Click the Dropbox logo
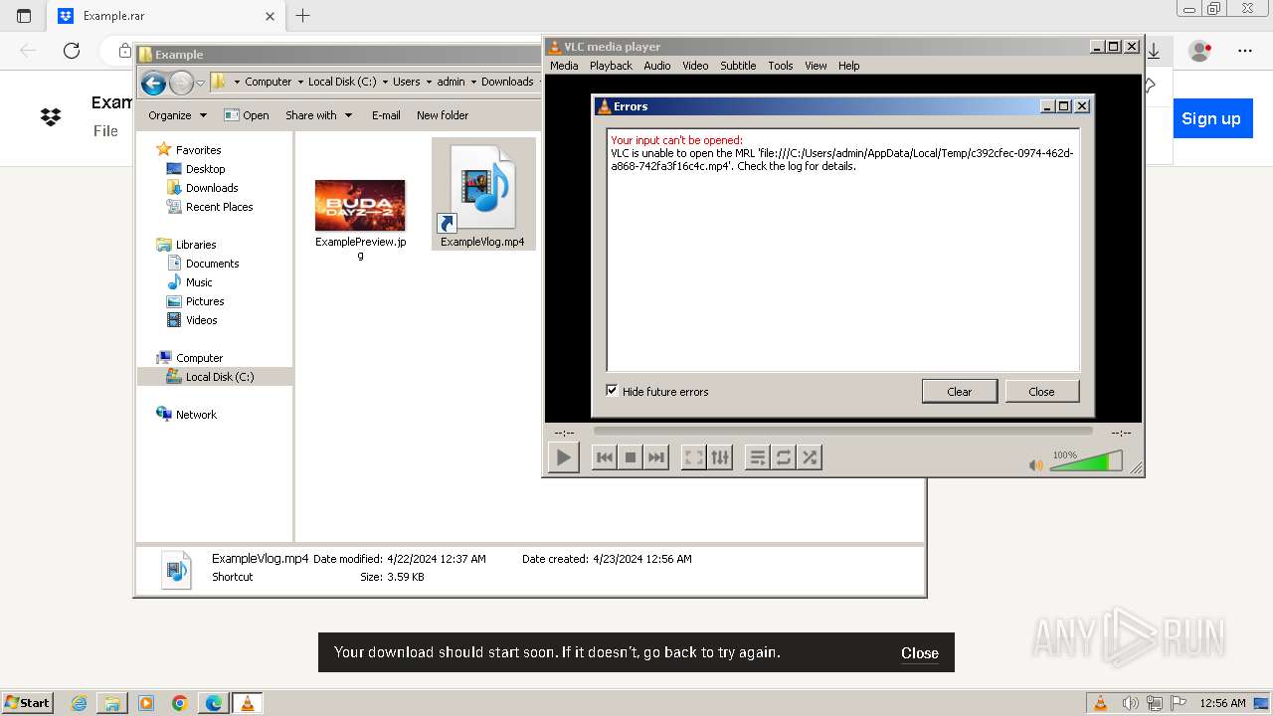This screenshot has width=1273, height=716. (x=51, y=117)
